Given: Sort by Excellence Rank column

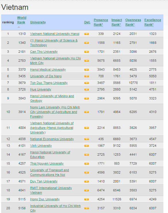Looking at the screenshot, I should [153, 22].
